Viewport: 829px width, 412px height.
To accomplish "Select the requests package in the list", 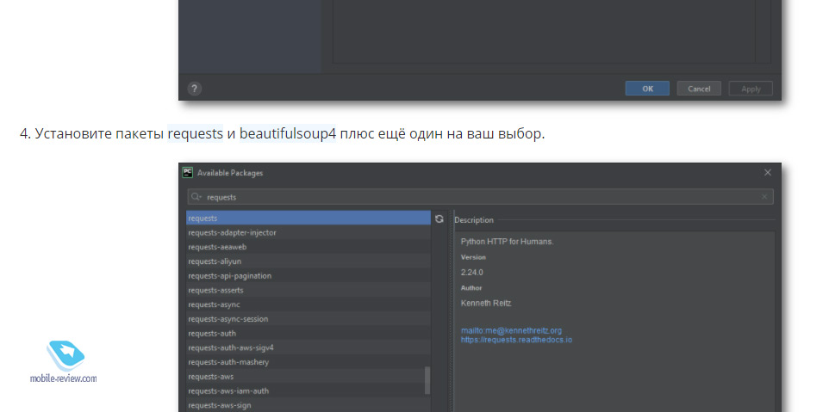I will click(309, 218).
